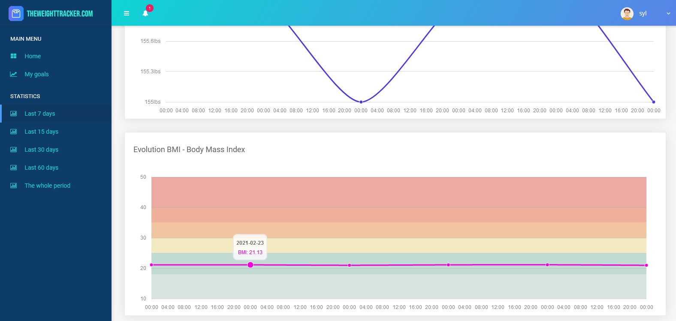Click the first BMI data point
Image resolution: width=676 pixels, height=321 pixels.
click(151, 265)
